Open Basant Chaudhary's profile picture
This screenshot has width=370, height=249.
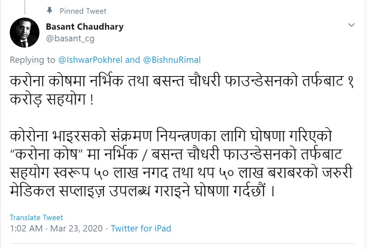click(x=25, y=32)
